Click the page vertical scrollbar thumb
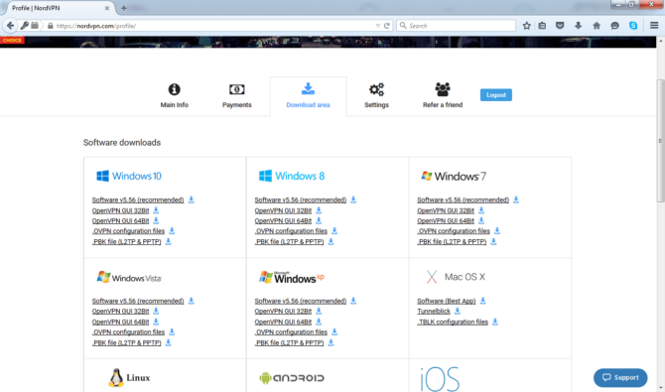 click(x=660, y=141)
